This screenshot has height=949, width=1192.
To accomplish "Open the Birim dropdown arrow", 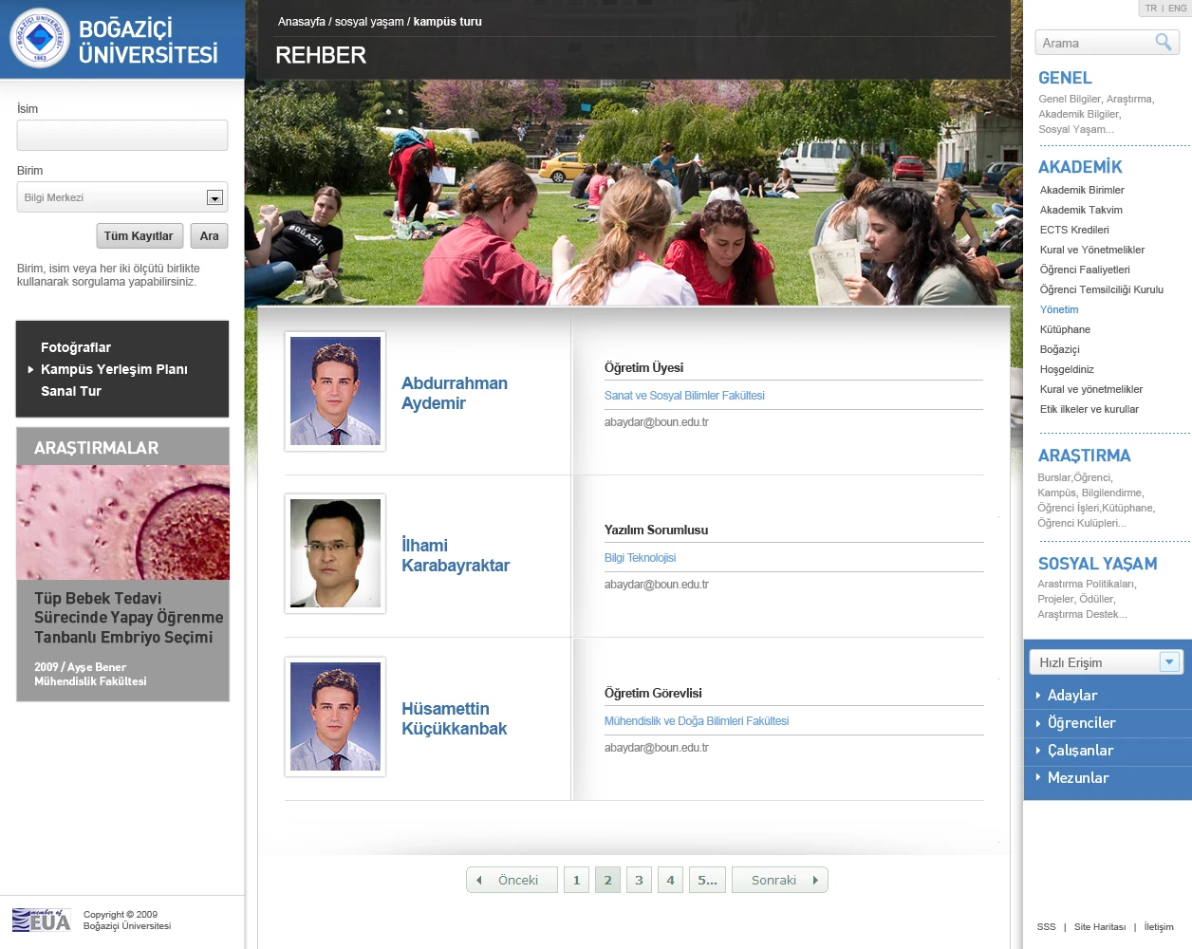I will 214,197.
